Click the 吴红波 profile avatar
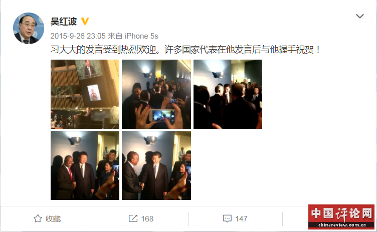Image resolution: width=377 pixels, height=232 pixels. point(29,28)
